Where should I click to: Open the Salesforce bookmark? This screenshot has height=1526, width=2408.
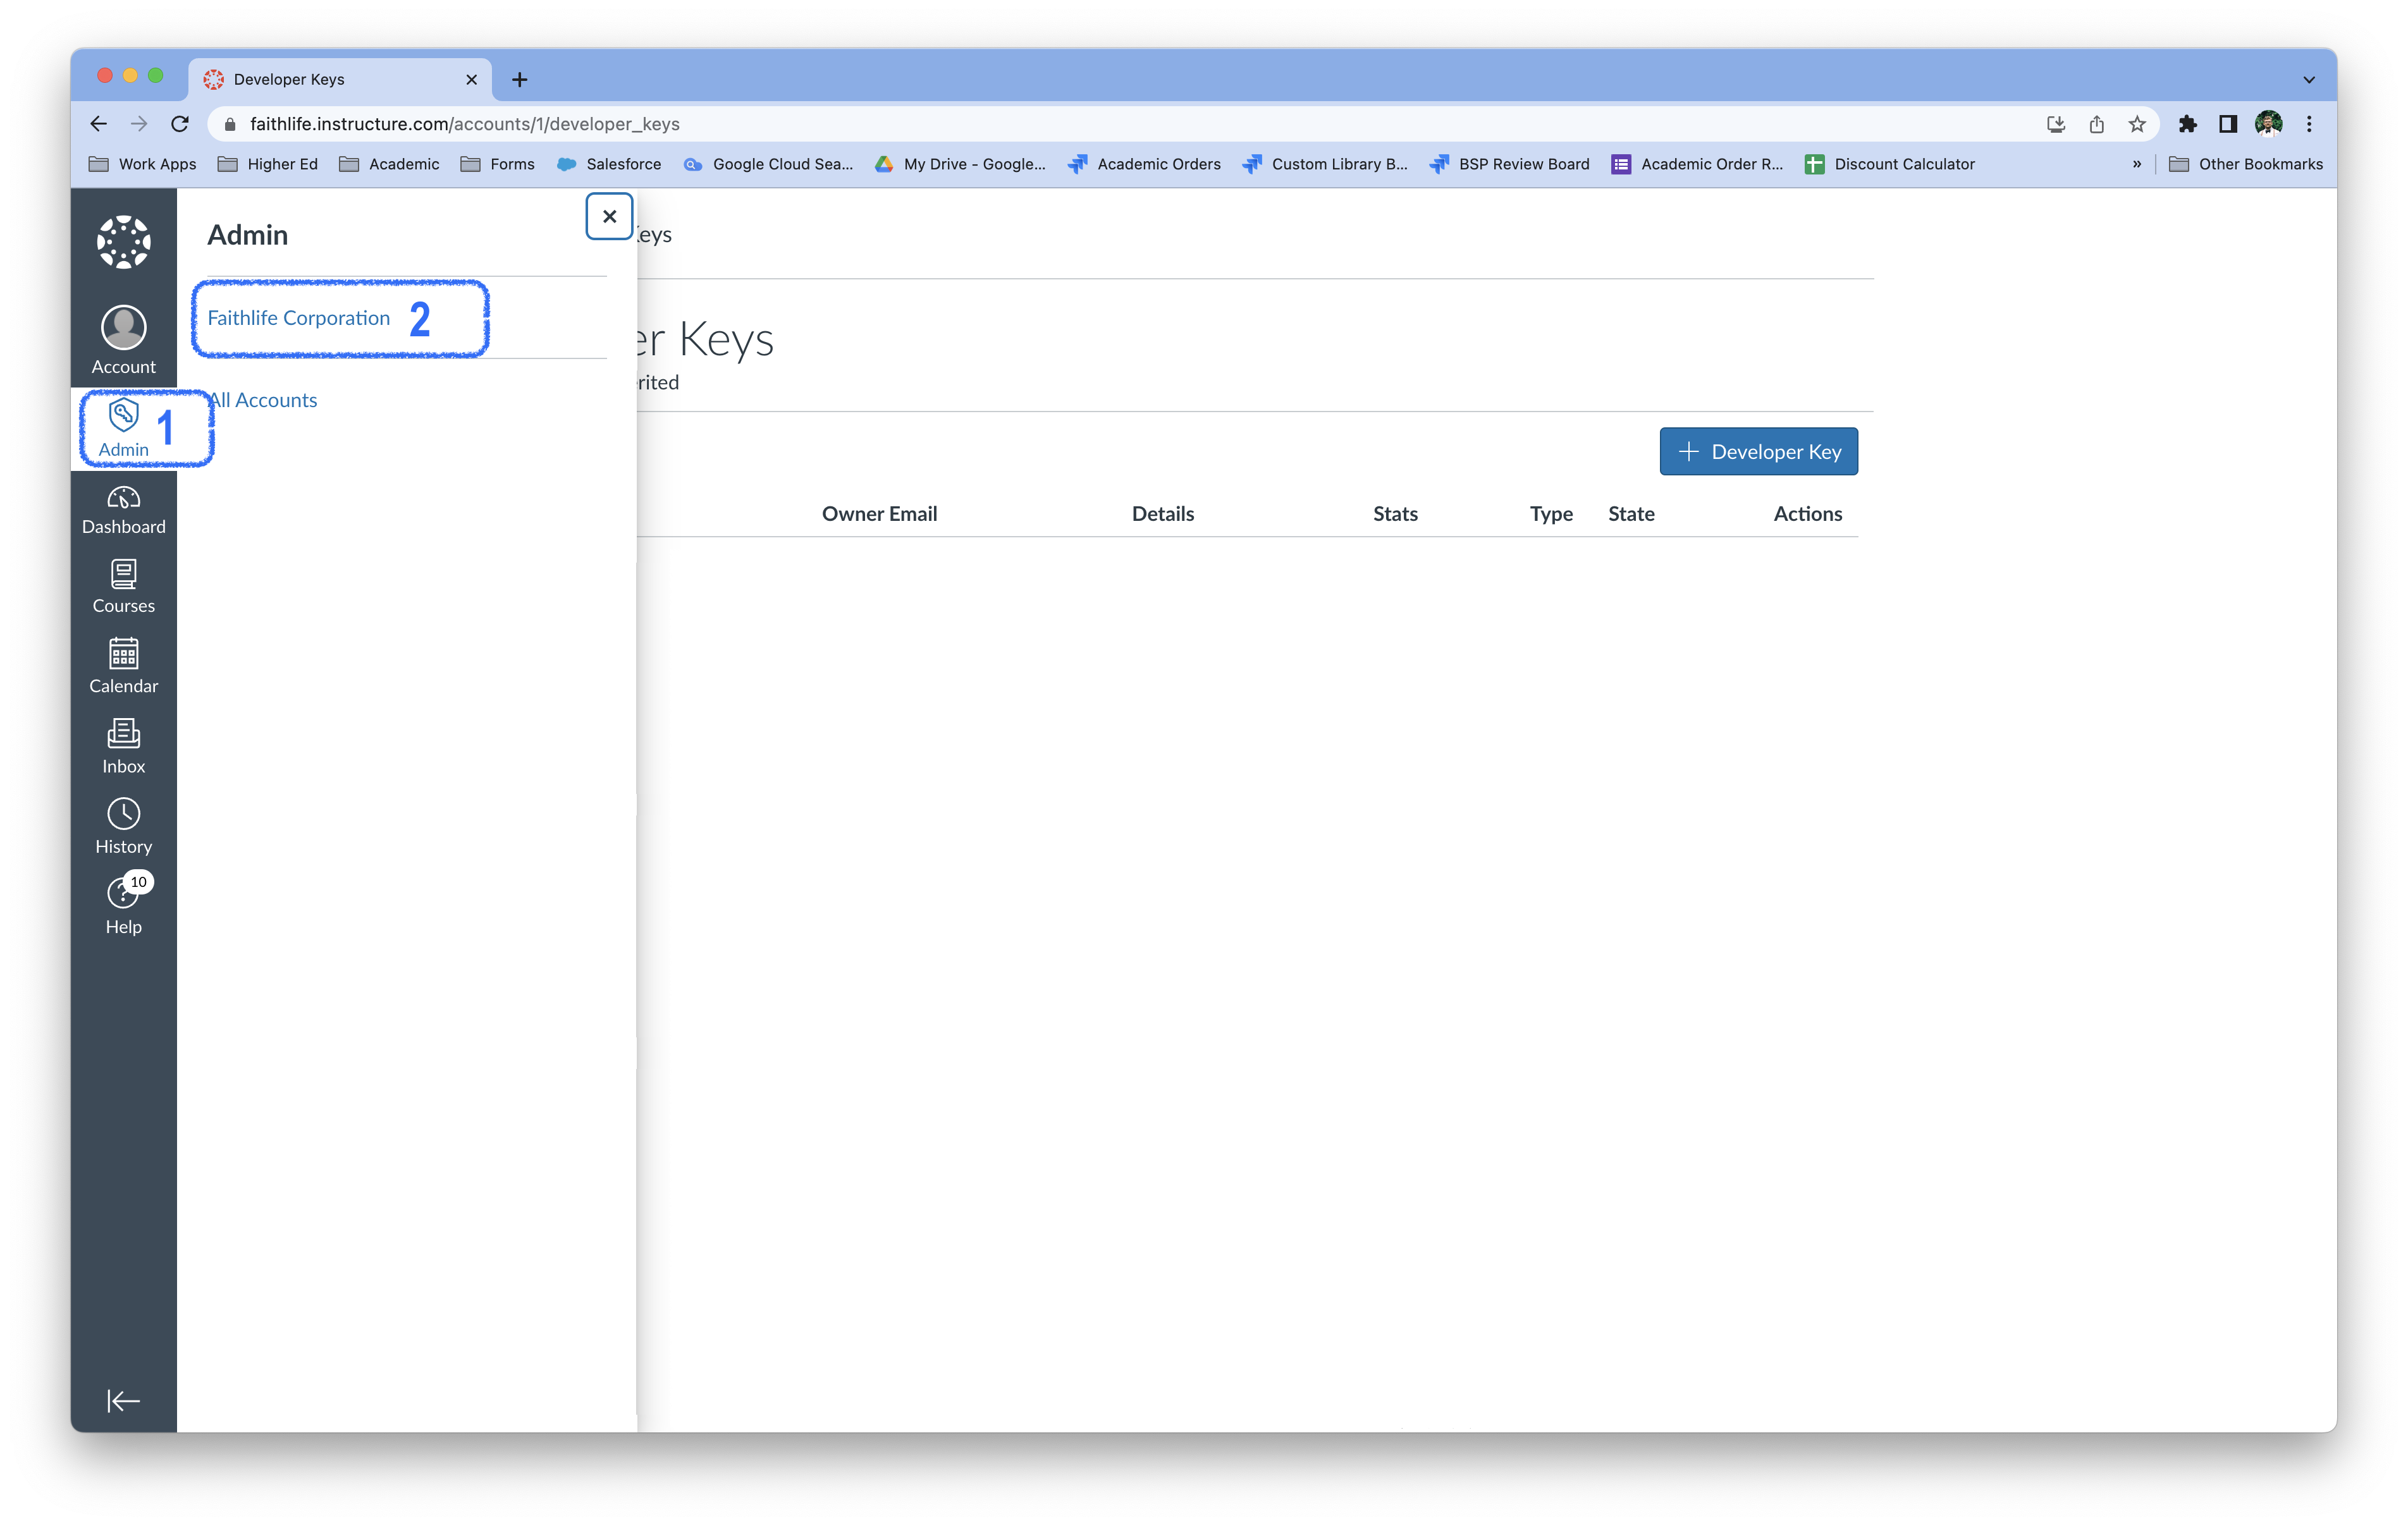click(x=609, y=164)
